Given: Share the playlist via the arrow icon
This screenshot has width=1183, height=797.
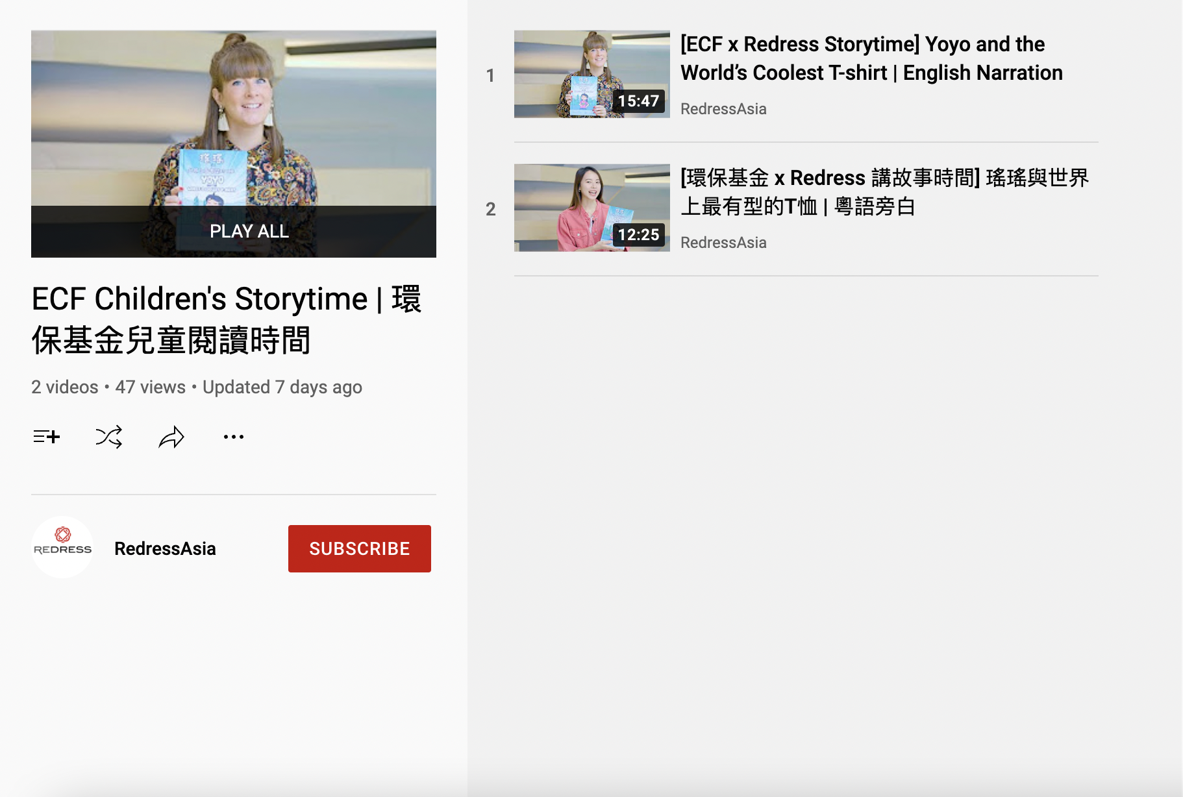Looking at the screenshot, I should tap(171, 437).
